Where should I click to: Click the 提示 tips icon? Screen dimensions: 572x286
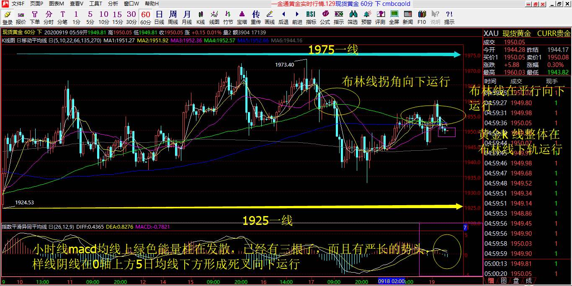click(449, 18)
